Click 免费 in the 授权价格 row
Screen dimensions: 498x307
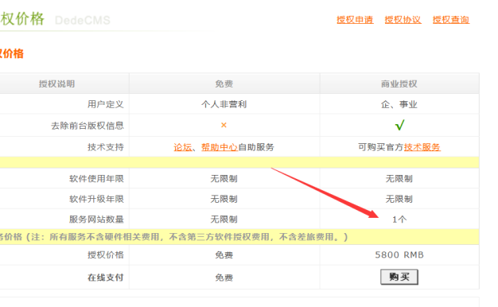(x=224, y=255)
